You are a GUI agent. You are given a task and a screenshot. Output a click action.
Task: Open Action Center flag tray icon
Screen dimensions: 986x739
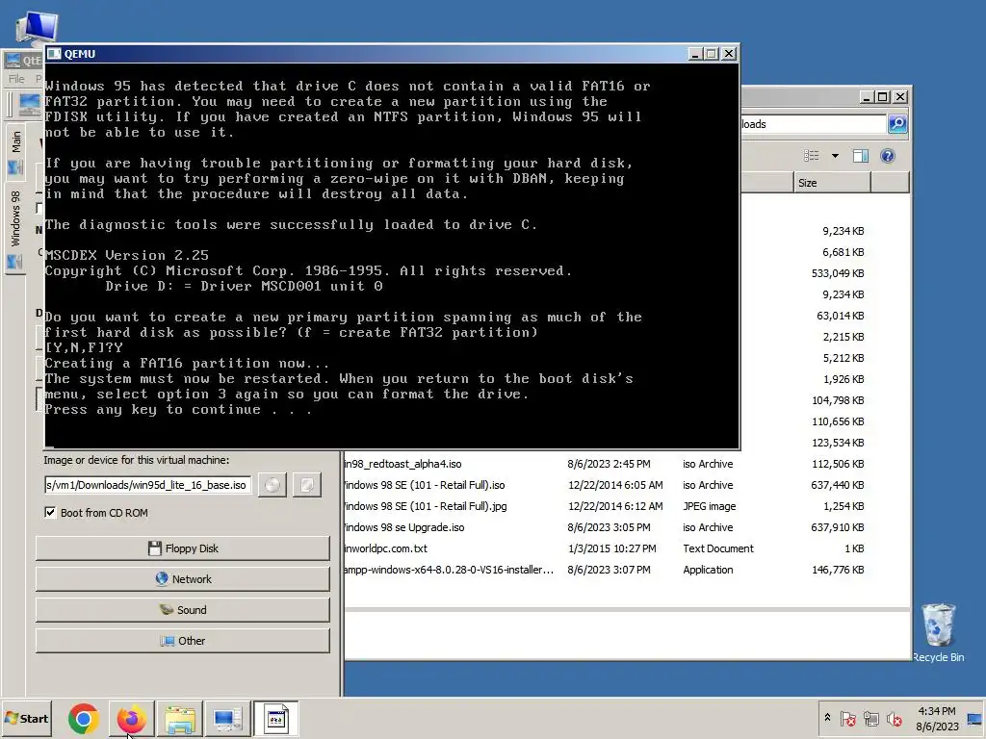coord(847,718)
